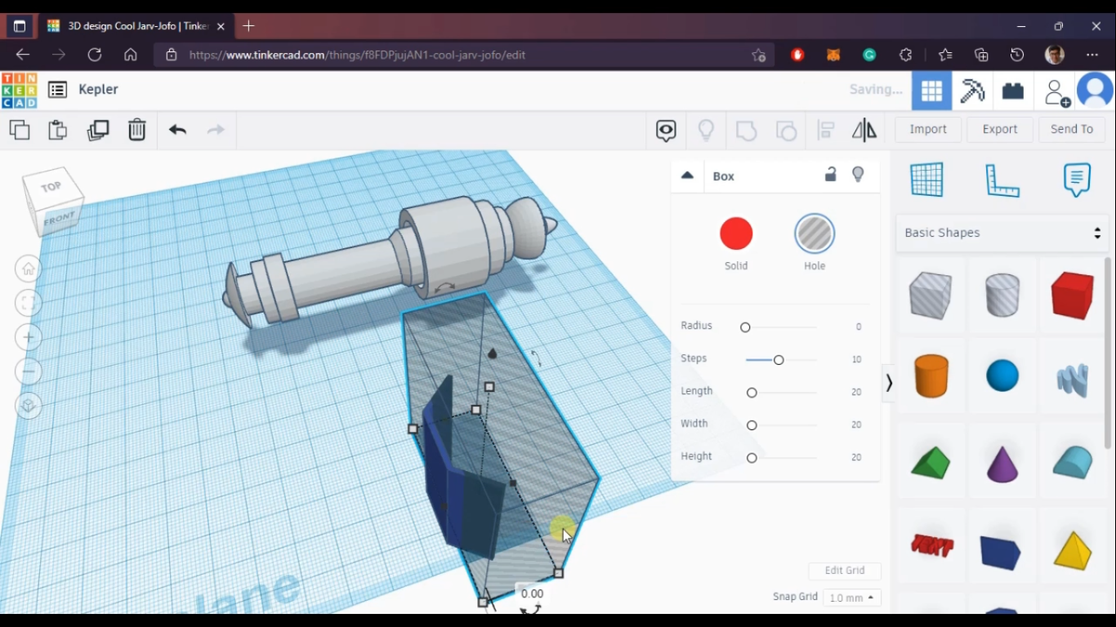Click the Import button

click(x=928, y=129)
